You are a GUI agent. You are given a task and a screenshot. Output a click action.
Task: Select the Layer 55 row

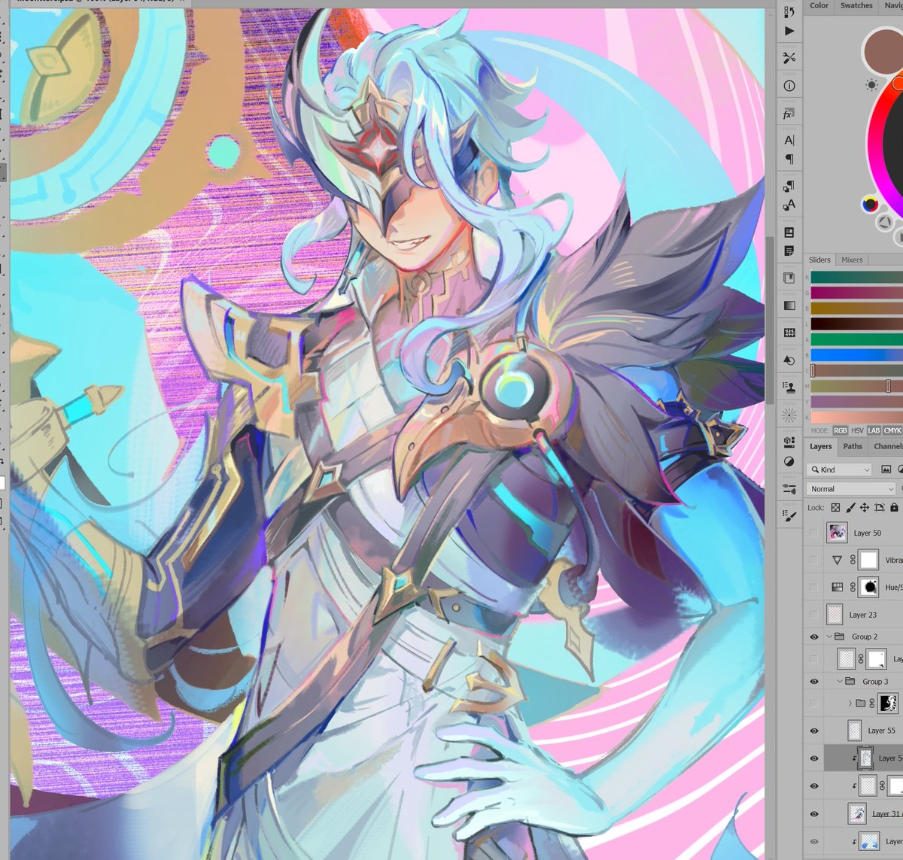pyautogui.click(x=853, y=731)
